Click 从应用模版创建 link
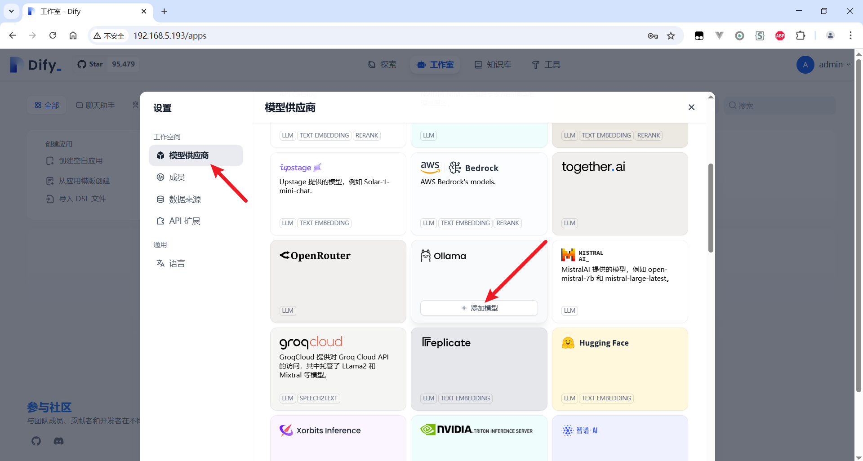 pyautogui.click(x=78, y=181)
